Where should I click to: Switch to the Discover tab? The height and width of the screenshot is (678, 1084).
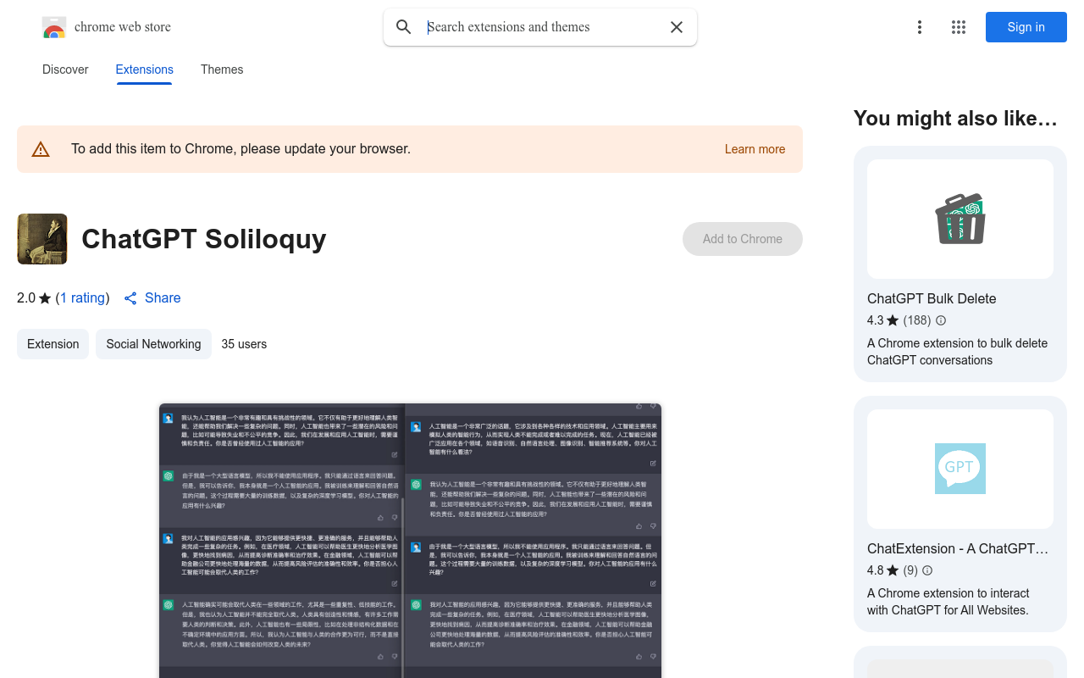[65, 69]
